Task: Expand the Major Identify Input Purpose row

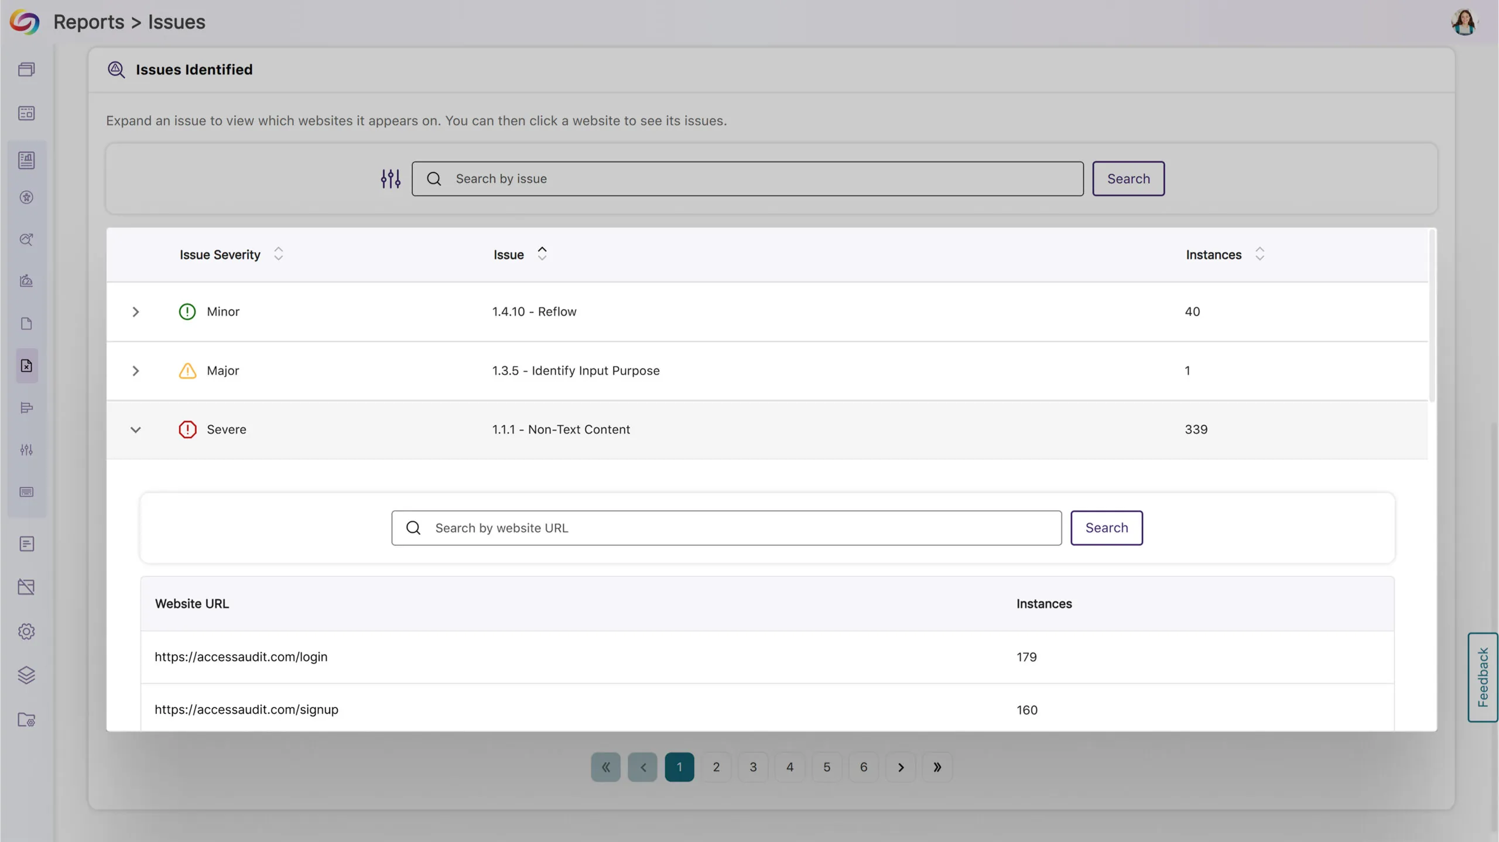Action: 135,371
